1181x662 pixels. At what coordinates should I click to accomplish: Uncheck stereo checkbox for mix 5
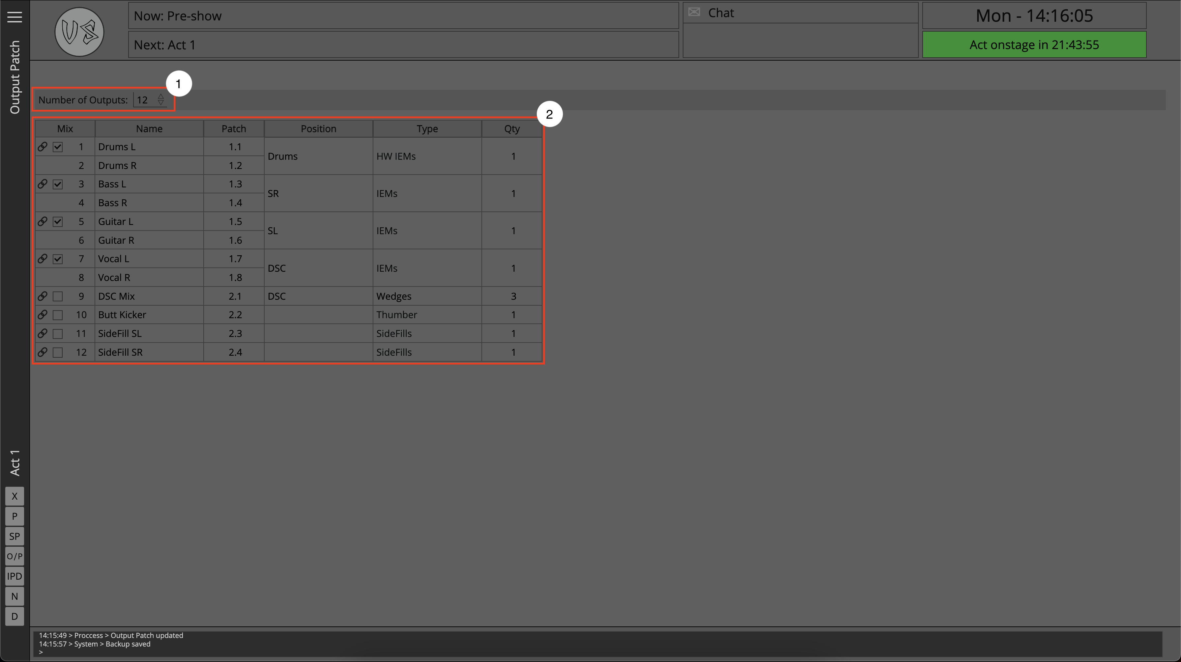point(58,222)
